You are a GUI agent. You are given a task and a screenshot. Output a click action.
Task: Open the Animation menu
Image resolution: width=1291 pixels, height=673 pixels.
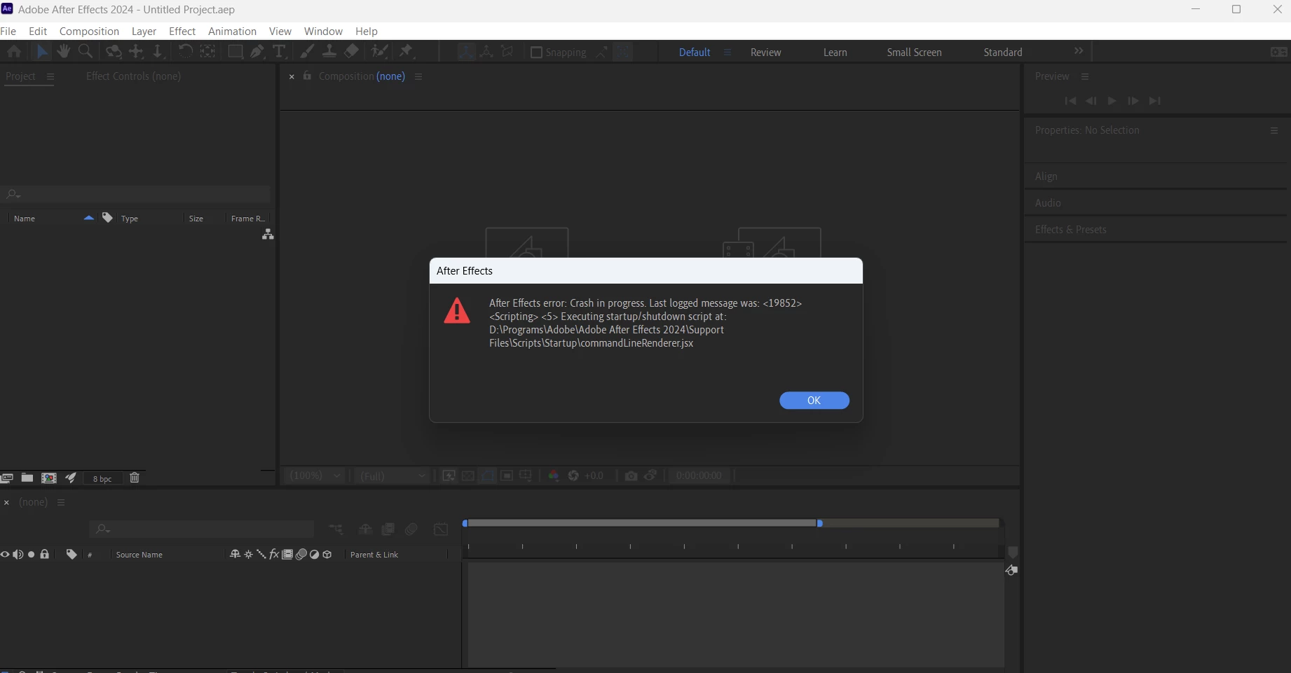pyautogui.click(x=232, y=32)
